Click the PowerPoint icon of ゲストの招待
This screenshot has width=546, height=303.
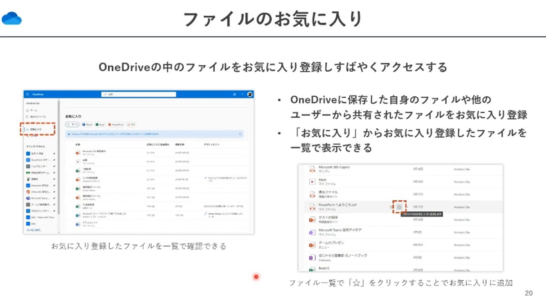pos(312,219)
